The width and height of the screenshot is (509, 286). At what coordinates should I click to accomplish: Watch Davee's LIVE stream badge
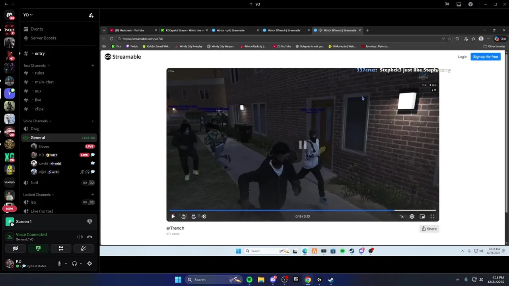tap(89, 147)
